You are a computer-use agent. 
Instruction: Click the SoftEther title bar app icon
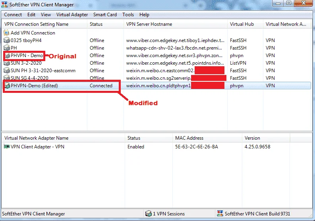4,4
